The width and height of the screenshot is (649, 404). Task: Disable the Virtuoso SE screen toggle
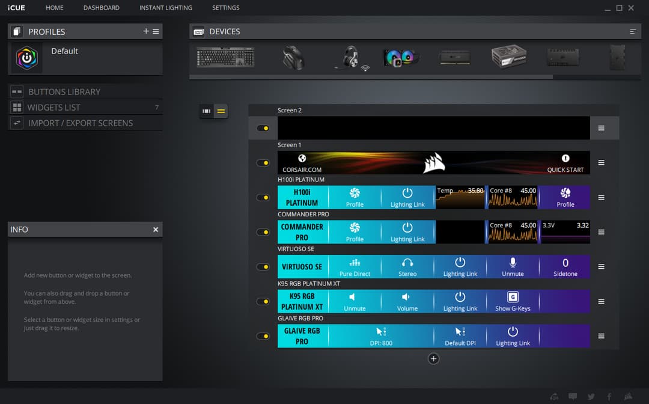(263, 267)
